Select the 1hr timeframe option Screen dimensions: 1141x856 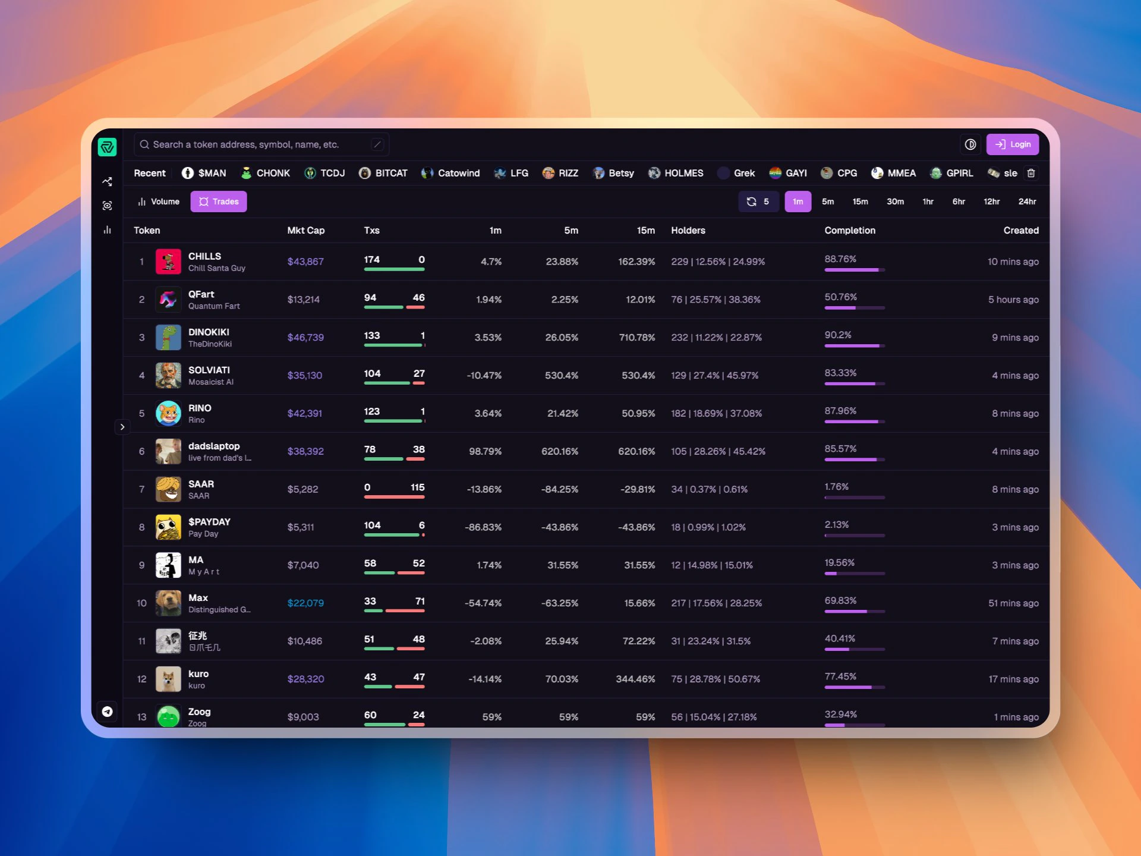point(928,202)
